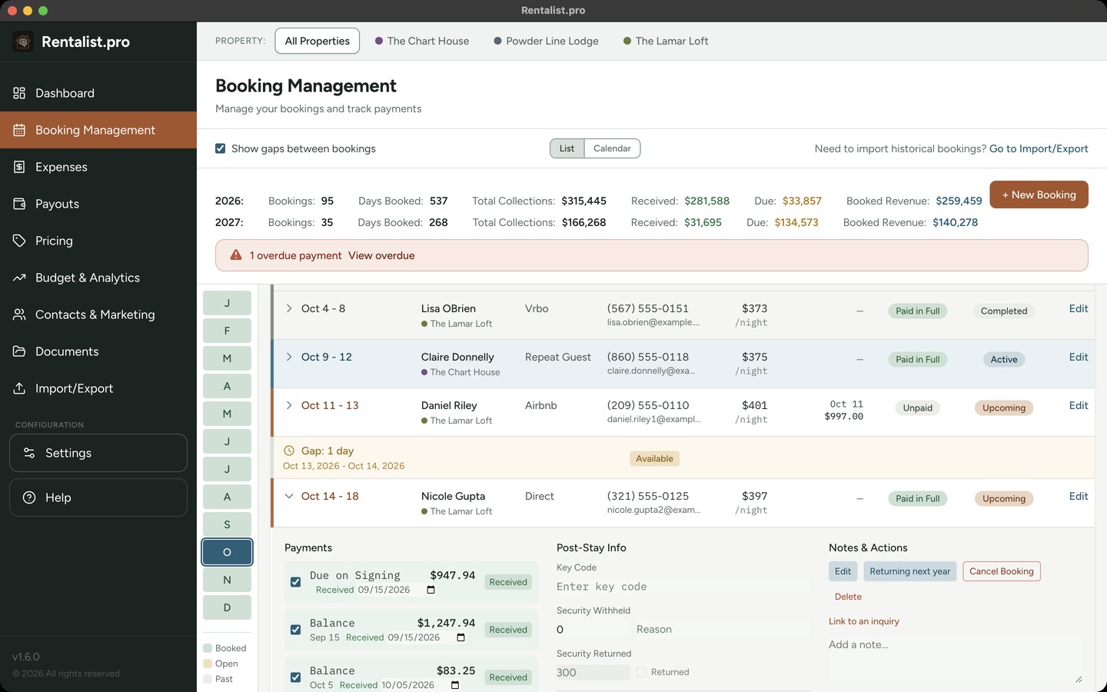Select the List view tab

(x=567, y=148)
